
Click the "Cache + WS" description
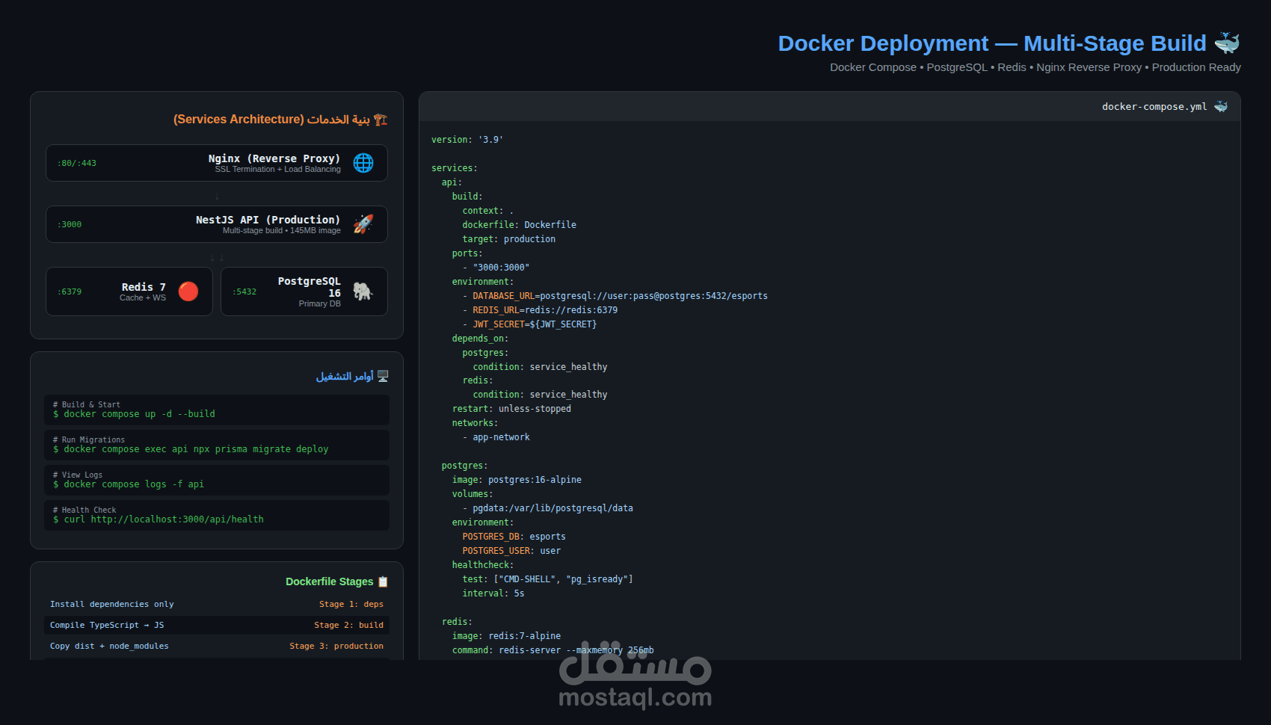pos(143,298)
